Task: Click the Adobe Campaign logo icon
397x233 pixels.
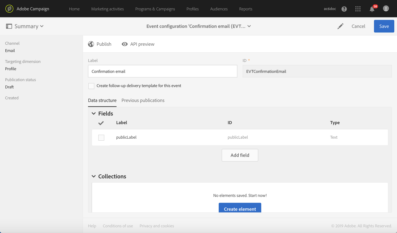Action: pyautogui.click(x=9, y=9)
